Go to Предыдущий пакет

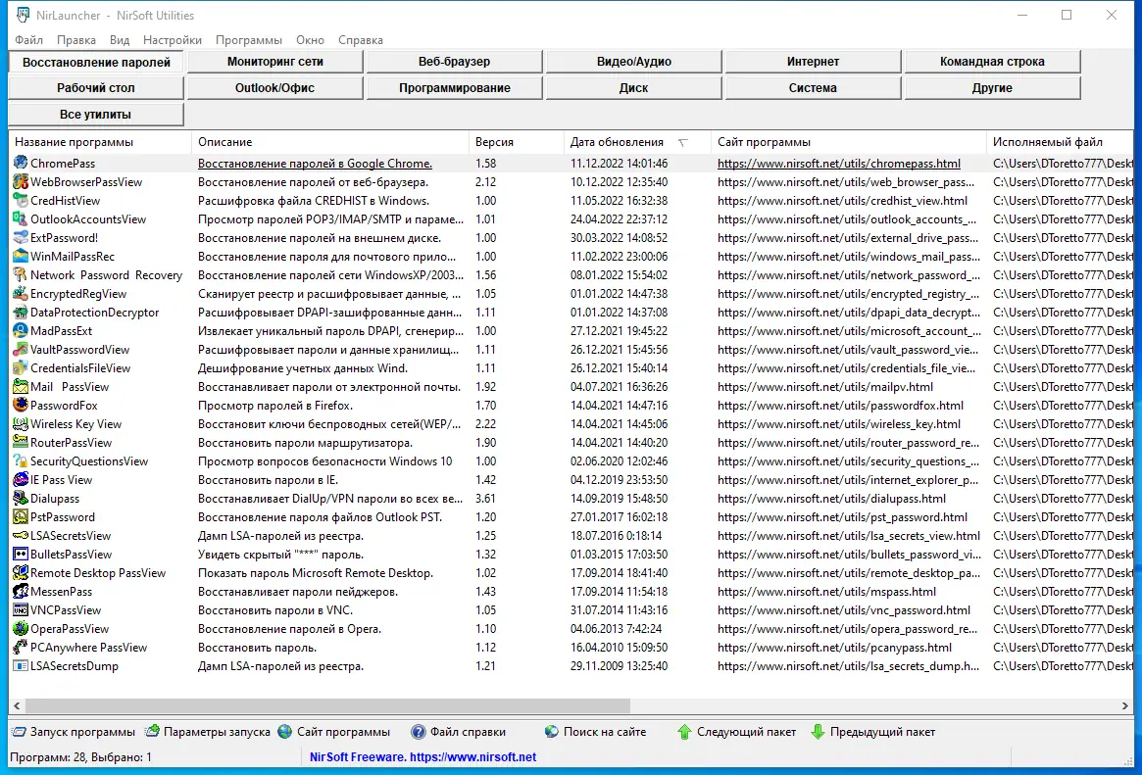tap(873, 732)
